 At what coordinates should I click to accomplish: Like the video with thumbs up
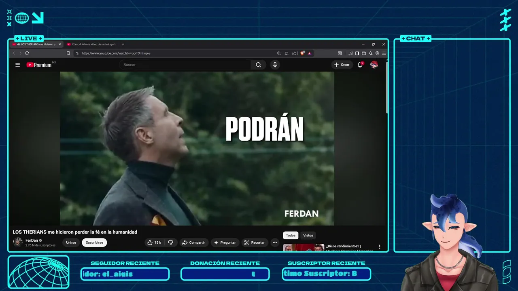click(x=154, y=242)
